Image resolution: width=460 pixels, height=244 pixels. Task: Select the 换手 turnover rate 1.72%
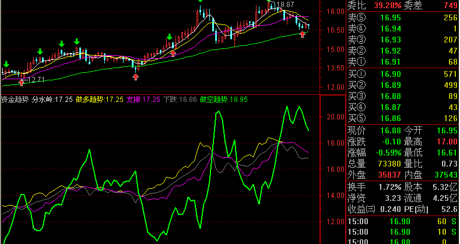tap(390, 187)
